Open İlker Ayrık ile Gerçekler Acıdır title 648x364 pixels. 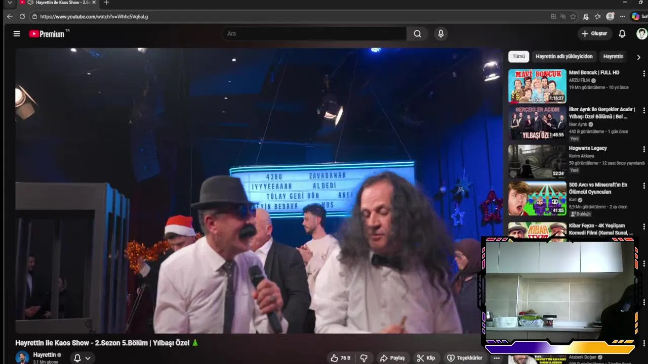[x=602, y=113]
